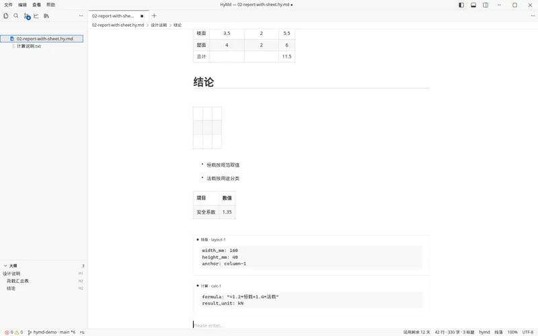Select 02-report-with-sheet.hy.md in file tree
538x336 pixels.
coord(42,39)
